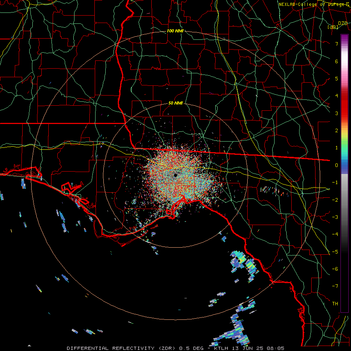Click the NEXLAB-College of DuPage credit text
The height and width of the screenshot is (351, 351).
314,4
